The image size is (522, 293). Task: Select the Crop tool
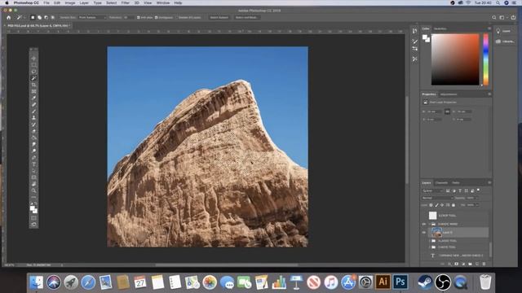pos(33,85)
